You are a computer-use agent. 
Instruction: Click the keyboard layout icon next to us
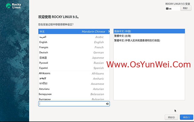point(167,8)
